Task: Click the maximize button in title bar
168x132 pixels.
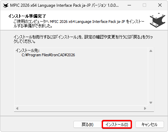Action: pyautogui.click(x=144, y=5)
